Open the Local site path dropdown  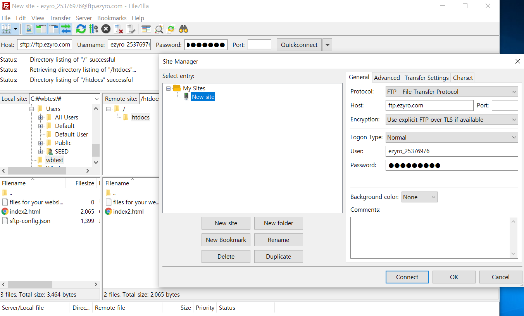tap(97, 99)
